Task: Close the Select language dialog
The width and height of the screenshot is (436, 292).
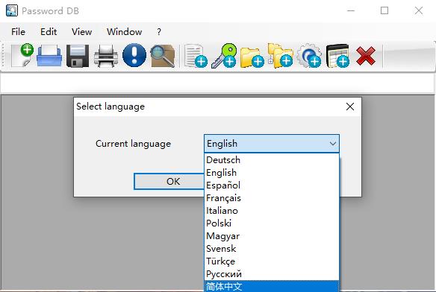Action: (x=350, y=107)
